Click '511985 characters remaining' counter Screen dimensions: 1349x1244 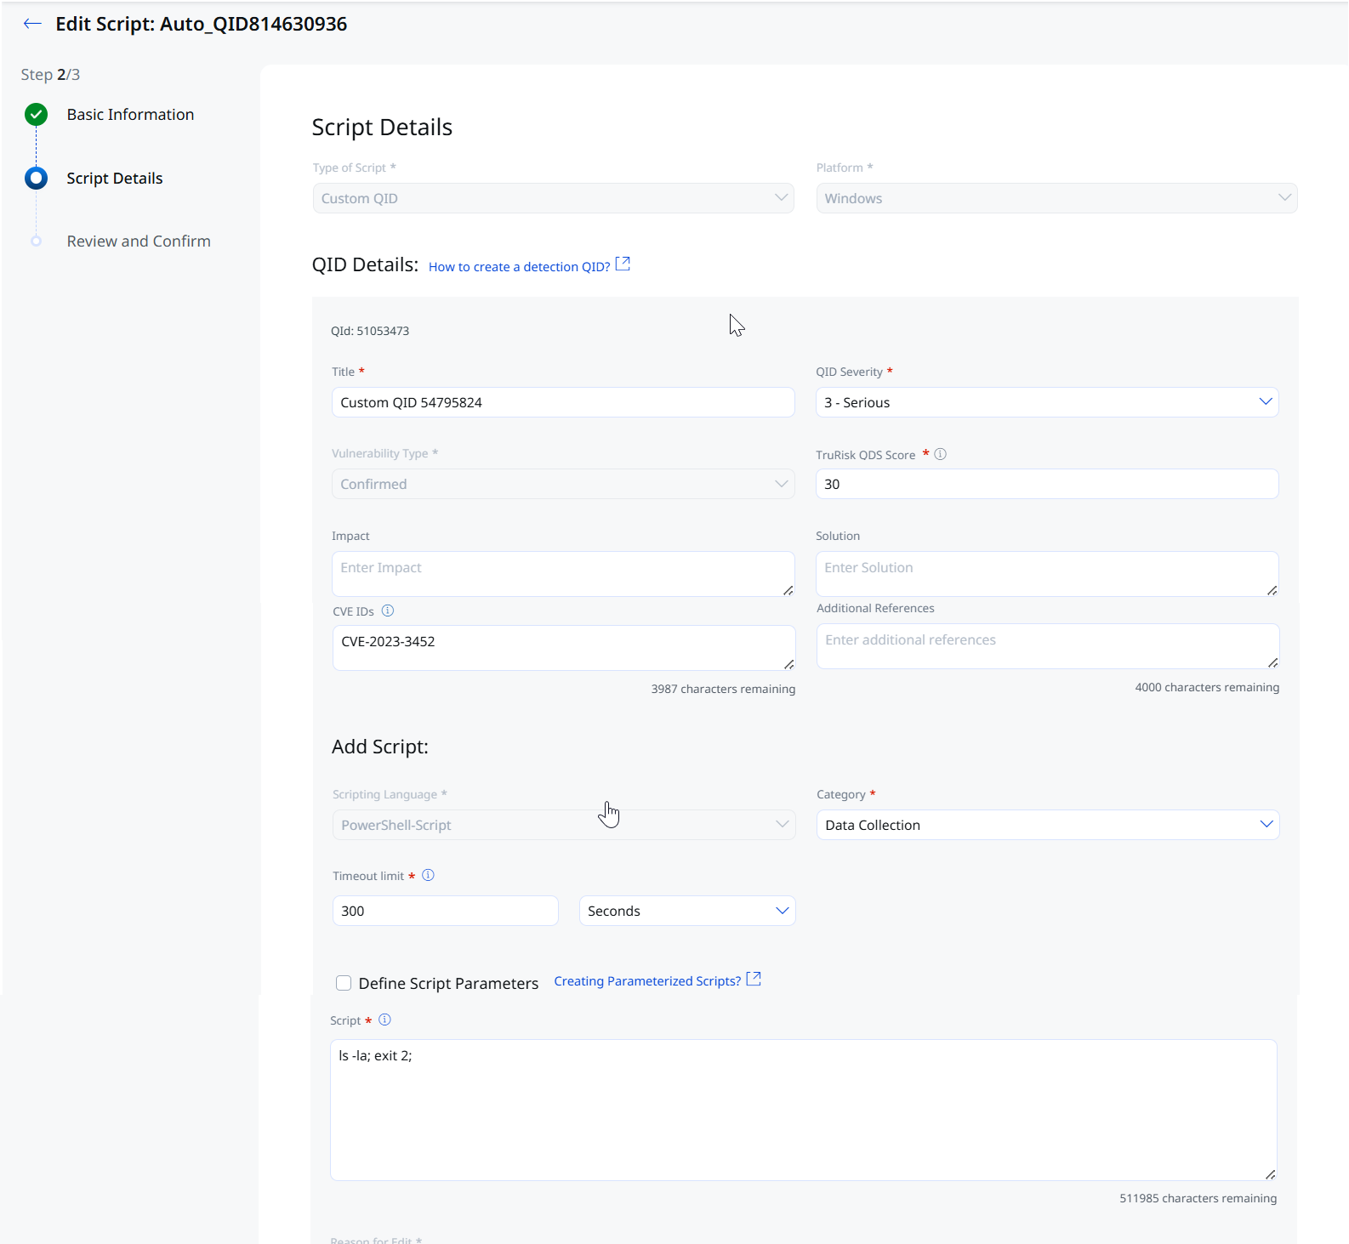pos(1198,1198)
